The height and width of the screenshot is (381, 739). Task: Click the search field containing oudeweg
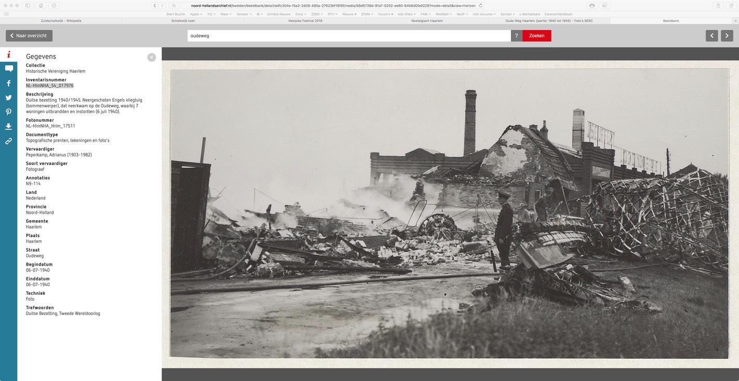click(x=349, y=36)
